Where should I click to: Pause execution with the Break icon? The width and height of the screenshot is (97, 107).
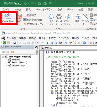[52, 43]
